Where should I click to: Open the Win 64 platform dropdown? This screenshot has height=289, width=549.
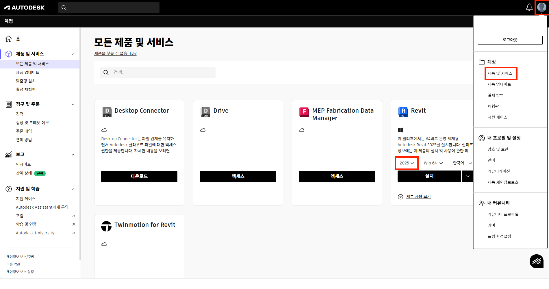433,163
